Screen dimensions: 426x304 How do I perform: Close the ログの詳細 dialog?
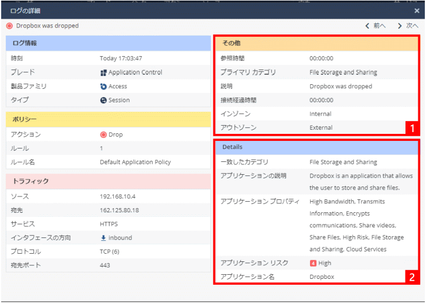click(x=417, y=11)
